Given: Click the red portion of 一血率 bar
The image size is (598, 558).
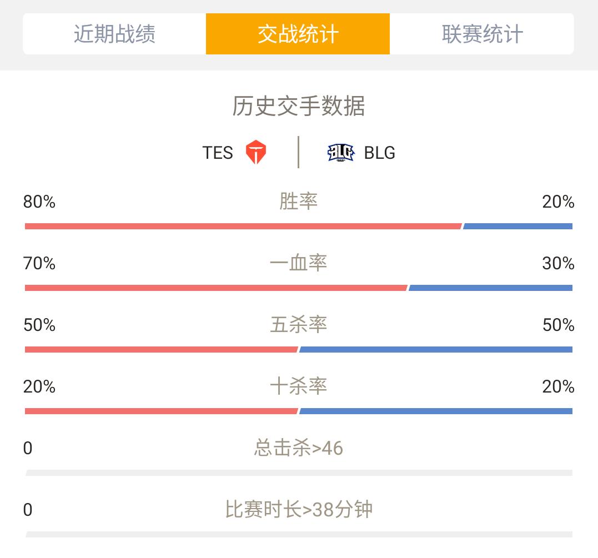Looking at the screenshot, I should tap(216, 288).
